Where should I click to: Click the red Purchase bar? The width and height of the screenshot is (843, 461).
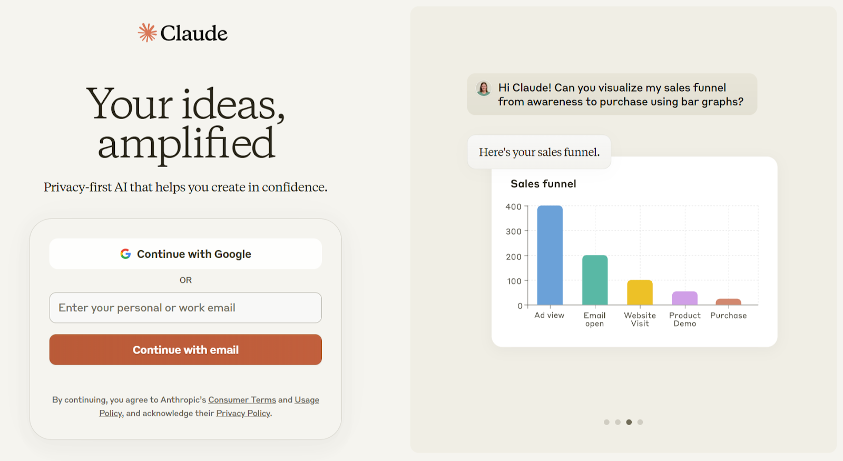(x=729, y=302)
